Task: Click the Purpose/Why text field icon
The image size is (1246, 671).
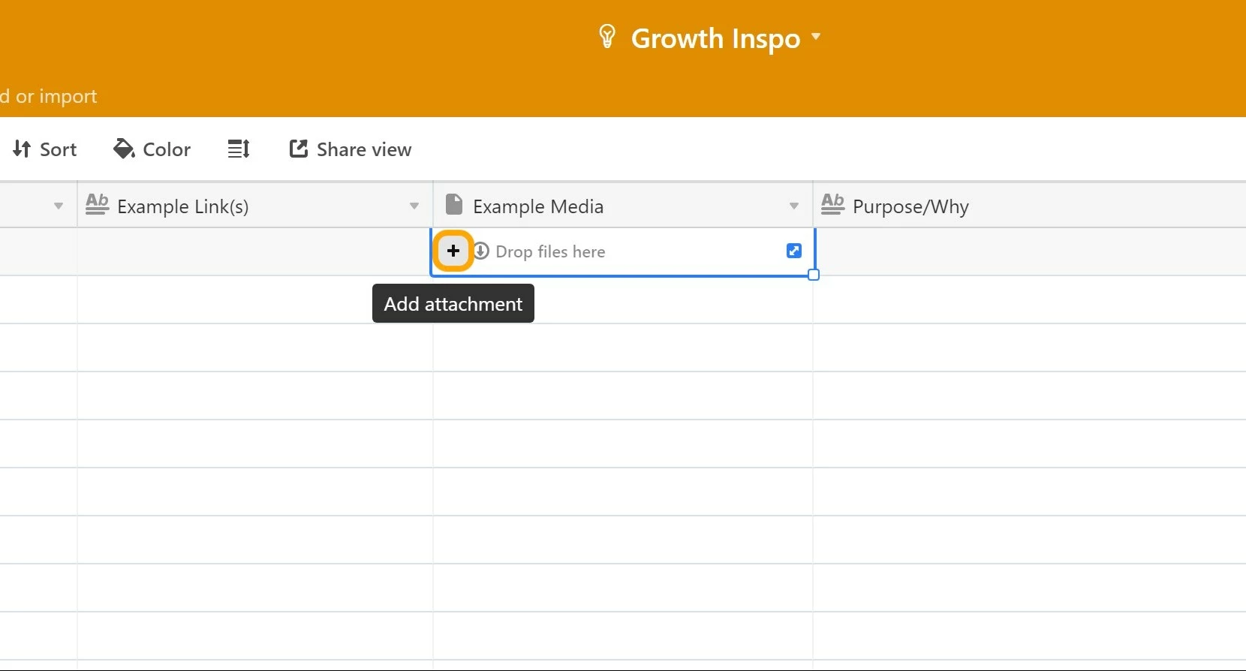Action: coord(832,204)
